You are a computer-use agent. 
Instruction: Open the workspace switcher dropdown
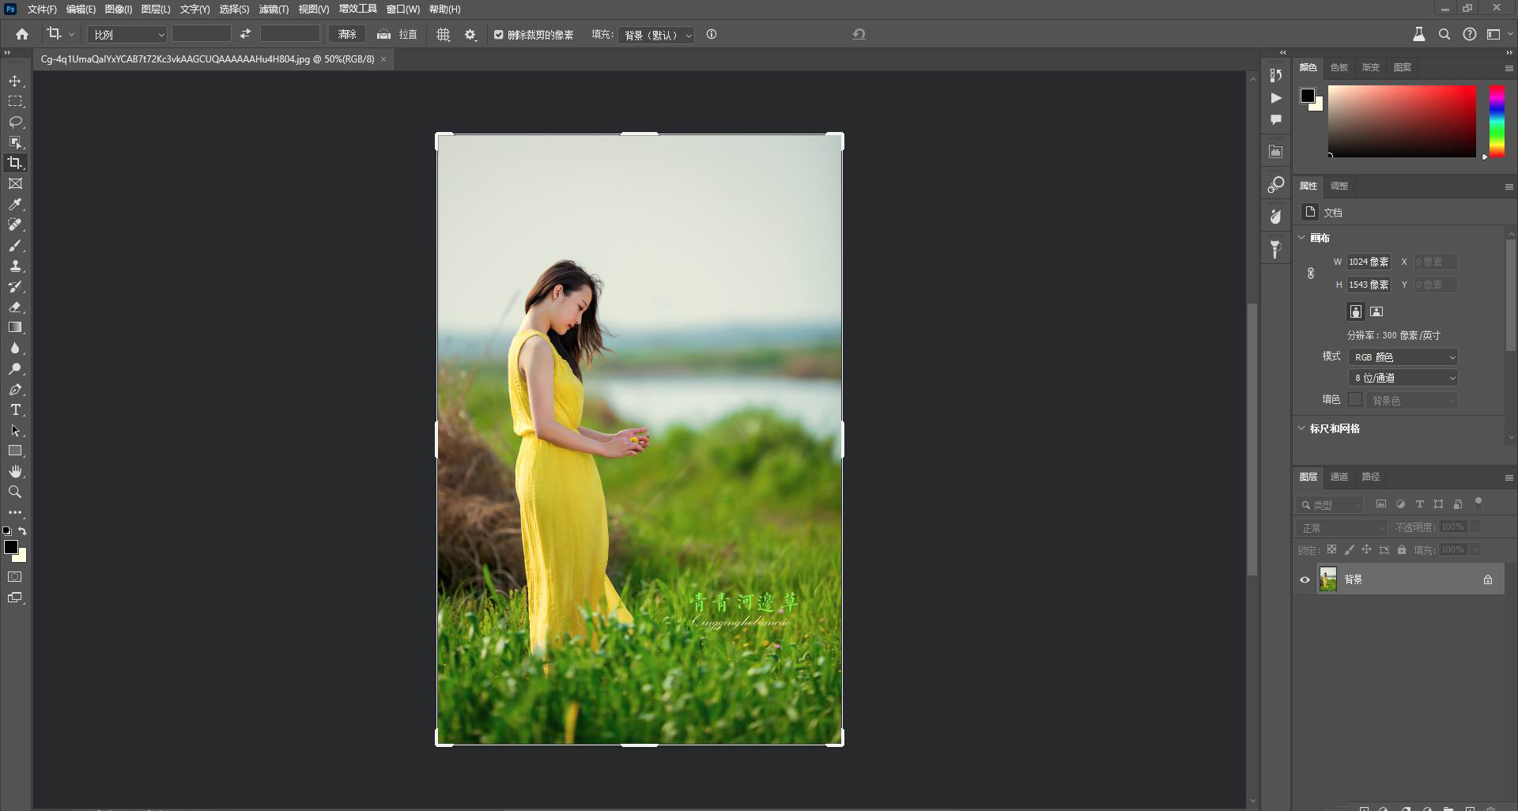pos(1497,35)
